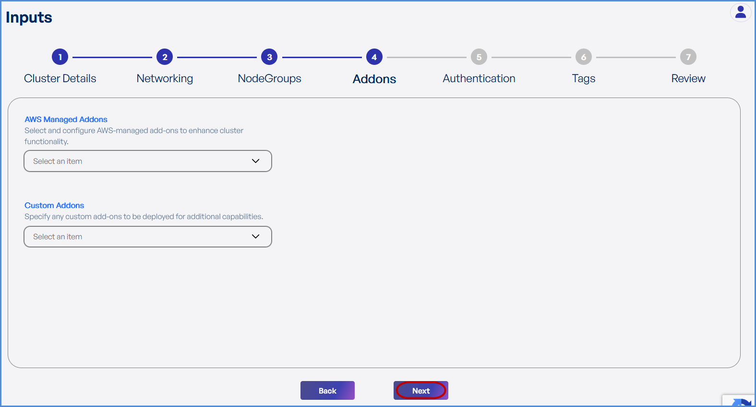Click the AWS Managed Addons heading
Viewport: 756px width, 407px height.
(x=66, y=119)
